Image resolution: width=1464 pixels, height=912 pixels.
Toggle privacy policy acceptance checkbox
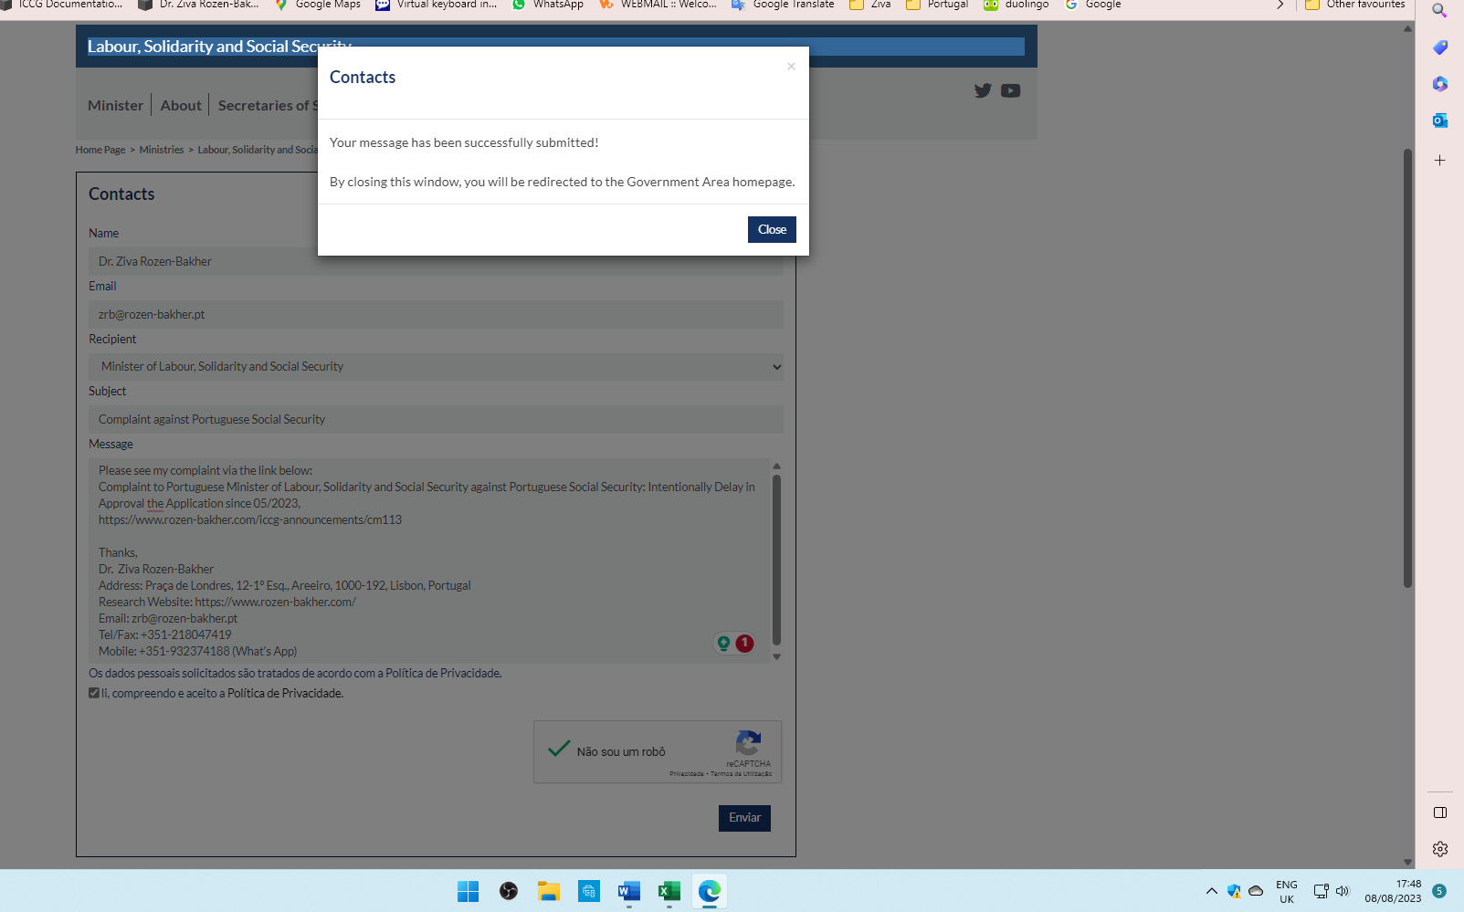94,693
